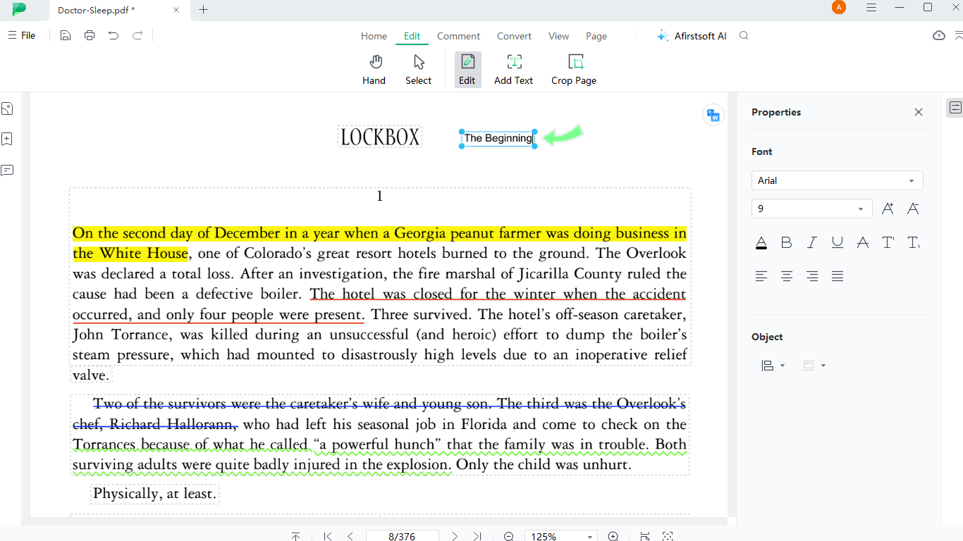The height and width of the screenshot is (541, 963).
Task: Open the File menu
Action: pos(21,35)
